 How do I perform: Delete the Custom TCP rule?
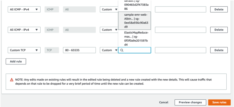(x=219, y=50)
